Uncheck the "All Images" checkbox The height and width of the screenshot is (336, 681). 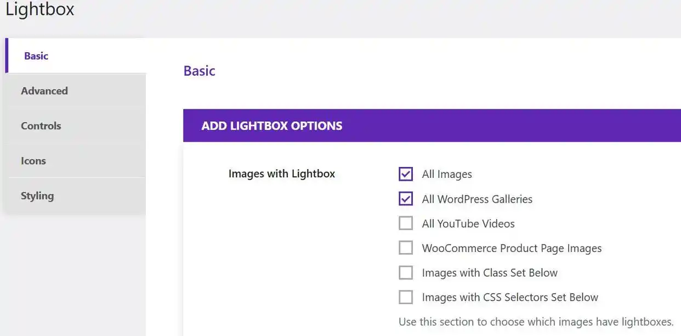coord(406,173)
